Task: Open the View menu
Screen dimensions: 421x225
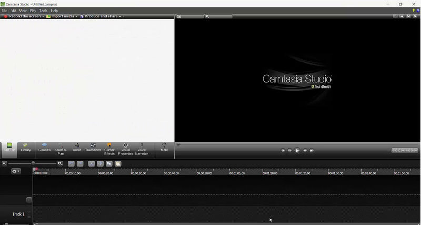Action: click(x=23, y=11)
